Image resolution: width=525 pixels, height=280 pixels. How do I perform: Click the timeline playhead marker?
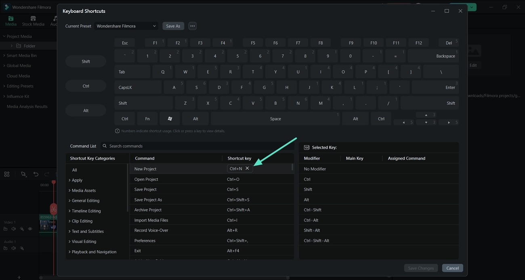53,183
